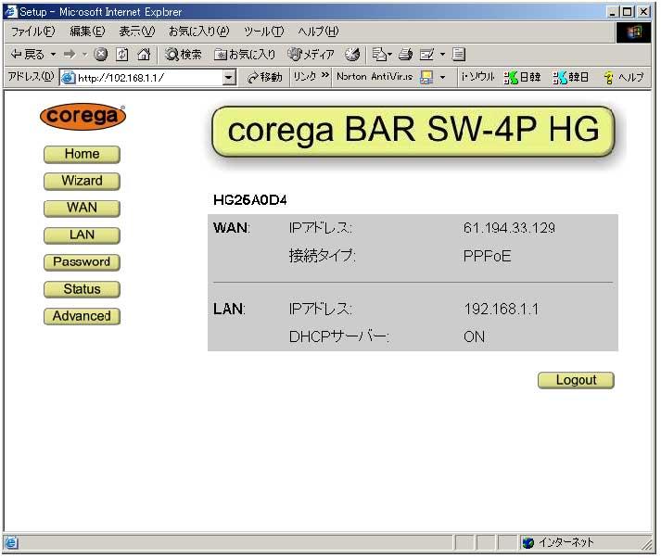The image size is (661, 558).
Task: Open the ツール (Tools) menu
Action: [263, 32]
